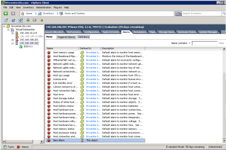Open the search type dropdown beside Search Inventory
This screenshot has width=226, height=150.
[178, 14]
